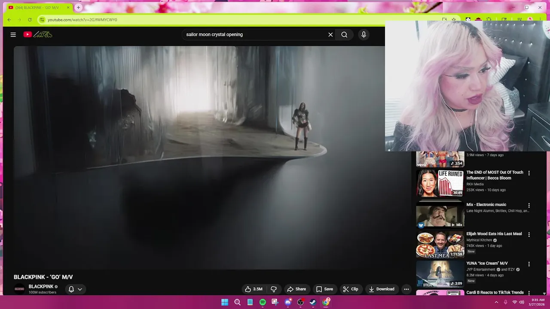Screen dimensions: 550x309
Task: Open the Becca Bloom video thumbnail
Action: coord(440,183)
